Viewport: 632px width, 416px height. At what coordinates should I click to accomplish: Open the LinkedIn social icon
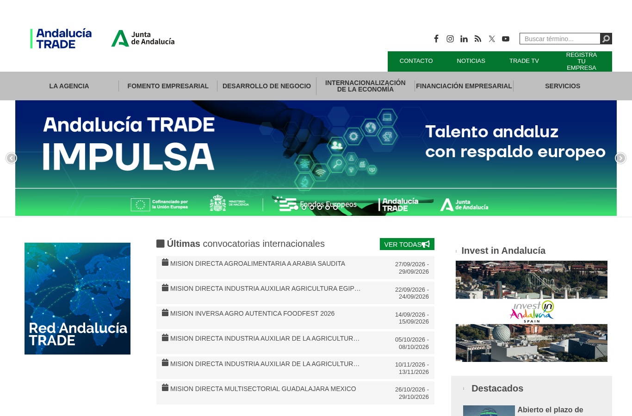(464, 39)
